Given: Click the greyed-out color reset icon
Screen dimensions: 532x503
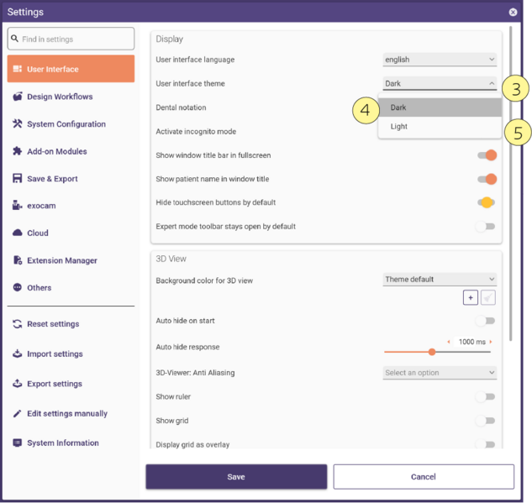Looking at the screenshot, I should pyautogui.click(x=488, y=297).
